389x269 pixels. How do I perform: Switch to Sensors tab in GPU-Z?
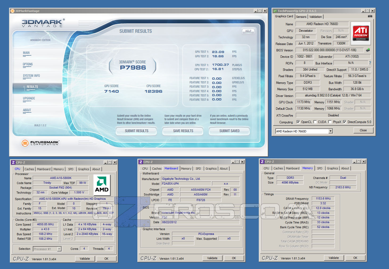301,17
